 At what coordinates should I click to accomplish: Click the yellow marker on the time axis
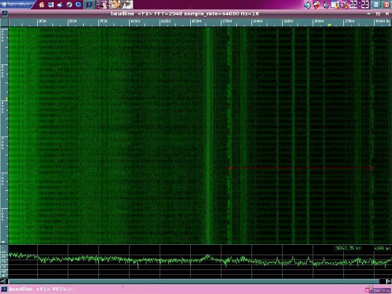7,99
